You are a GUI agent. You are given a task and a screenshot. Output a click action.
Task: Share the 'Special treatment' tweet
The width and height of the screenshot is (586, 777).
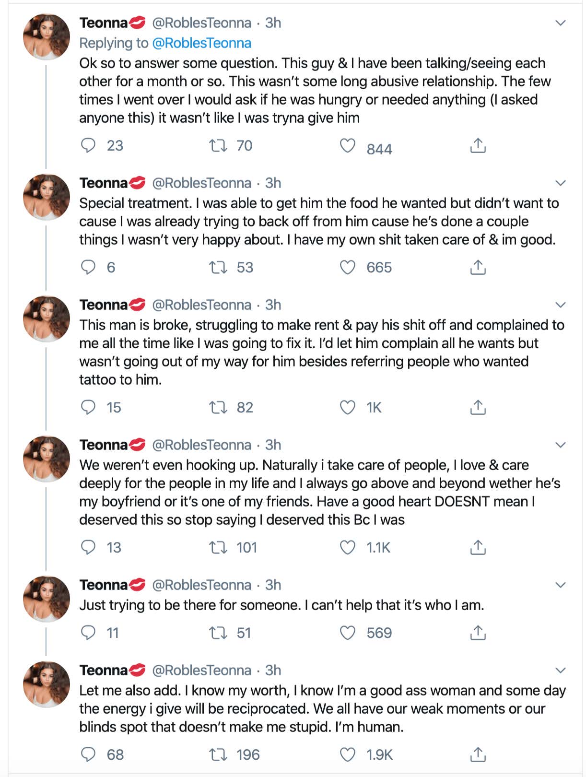478,267
